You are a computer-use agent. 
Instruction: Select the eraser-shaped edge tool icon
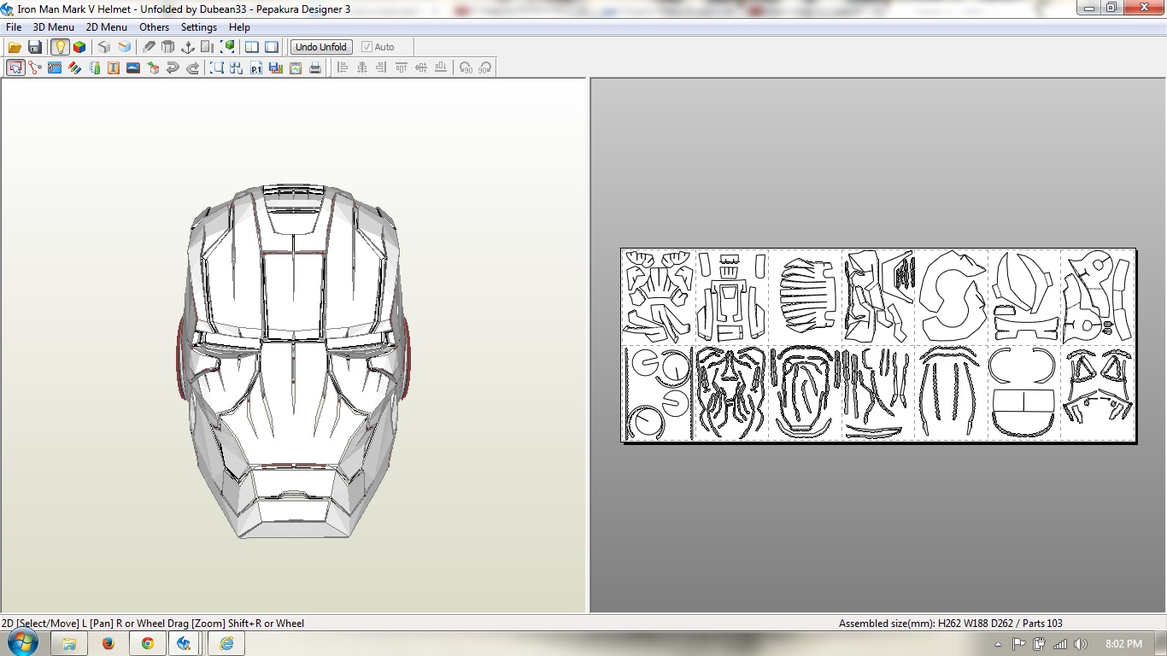[149, 47]
